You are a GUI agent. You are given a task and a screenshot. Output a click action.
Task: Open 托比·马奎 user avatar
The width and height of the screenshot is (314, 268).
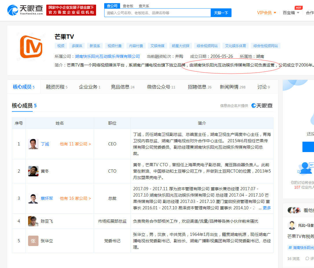pyautogui.click(x=292, y=226)
